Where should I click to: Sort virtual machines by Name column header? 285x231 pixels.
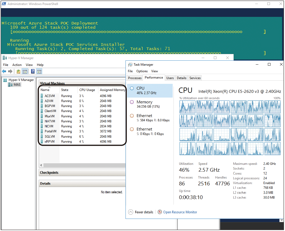(50, 90)
